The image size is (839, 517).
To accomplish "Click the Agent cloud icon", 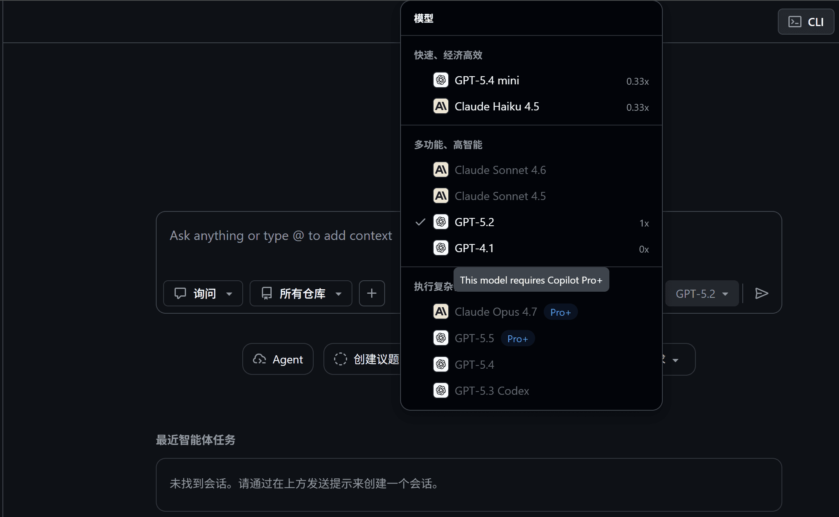I will 259,359.
